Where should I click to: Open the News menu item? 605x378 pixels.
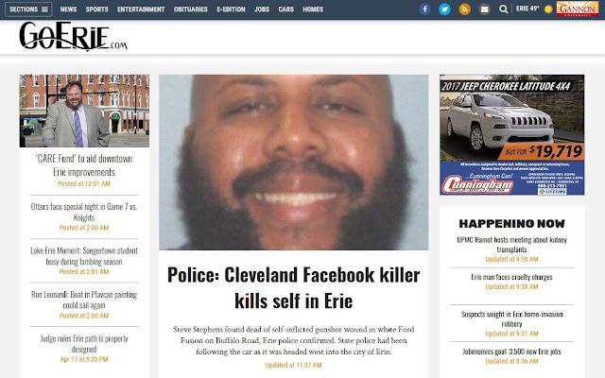(68, 9)
